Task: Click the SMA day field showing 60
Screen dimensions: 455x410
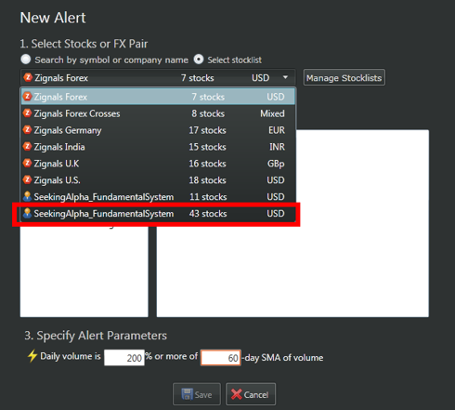Action: coord(220,358)
